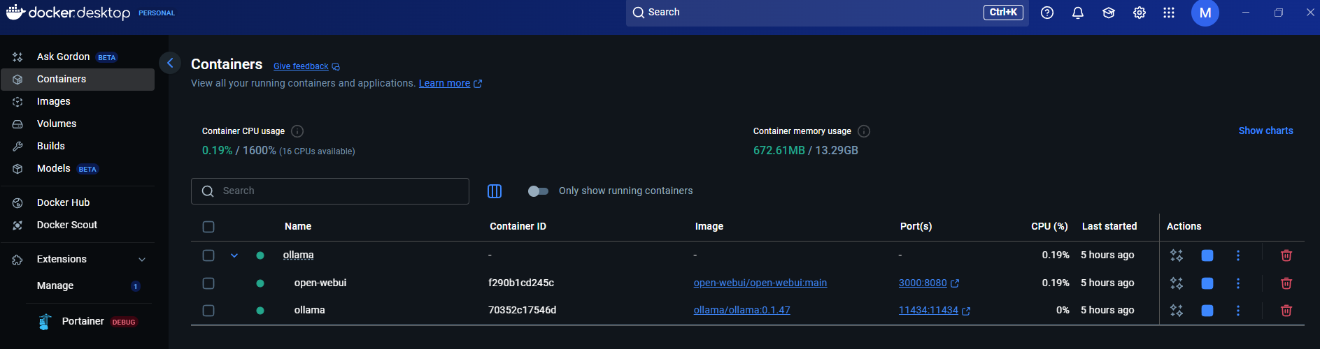Tick the select-all containers checkbox

208,227
